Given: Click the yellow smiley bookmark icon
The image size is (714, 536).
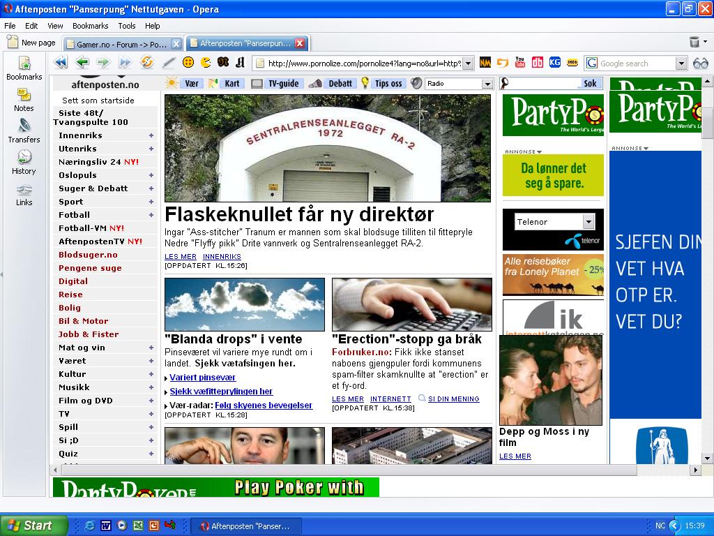Looking at the screenshot, I should pyautogui.click(x=188, y=62).
